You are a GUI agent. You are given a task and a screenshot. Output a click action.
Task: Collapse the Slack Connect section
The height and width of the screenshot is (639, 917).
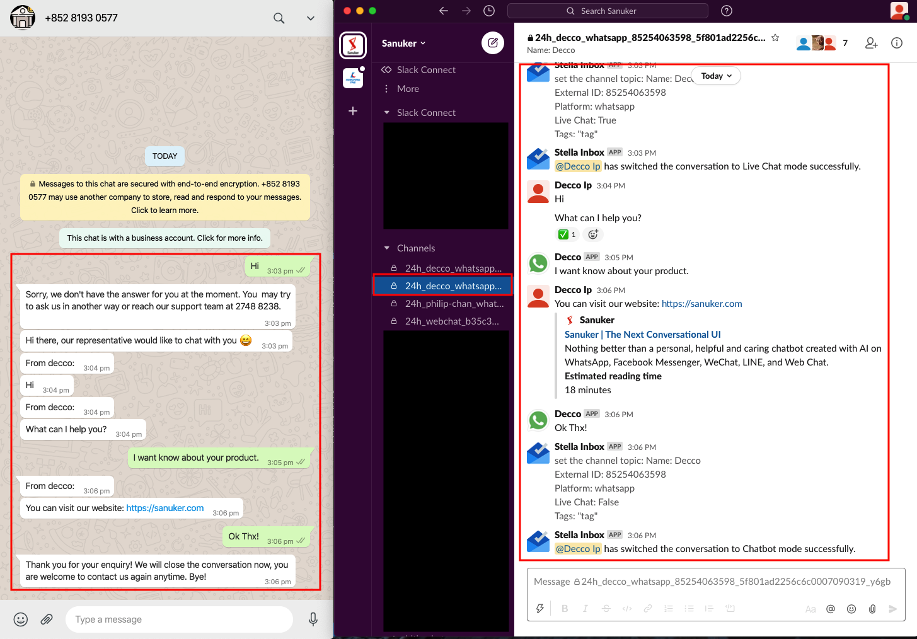[x=386, y=113]
